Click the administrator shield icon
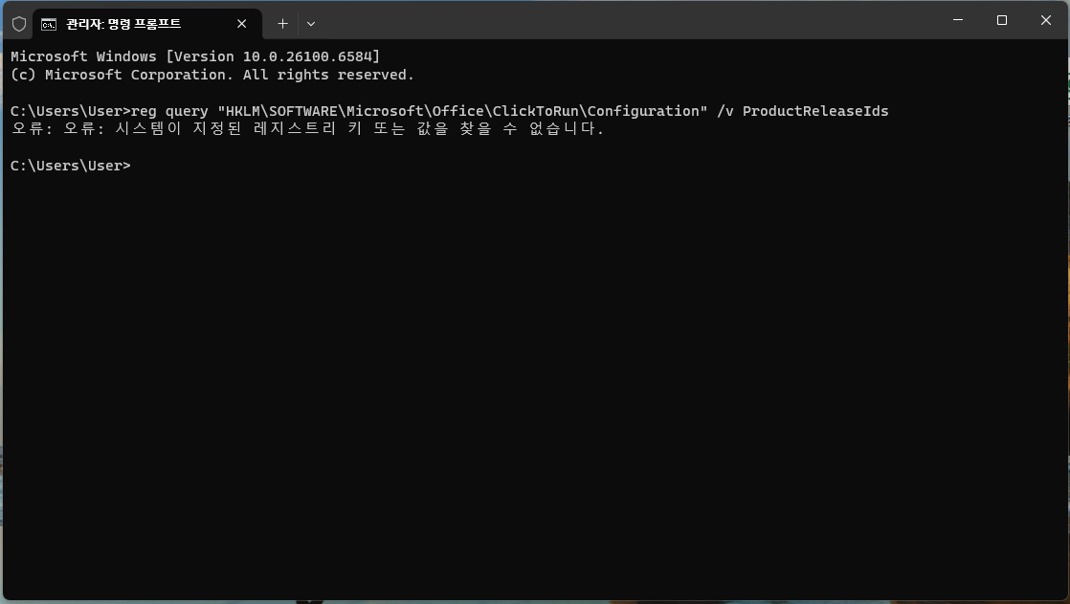This screenshot has width=1070, height=604. pyautogui.click(x=19, y=24)
